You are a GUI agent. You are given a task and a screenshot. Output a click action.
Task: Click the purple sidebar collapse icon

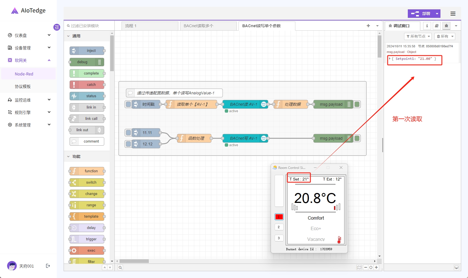click(57, 27)
